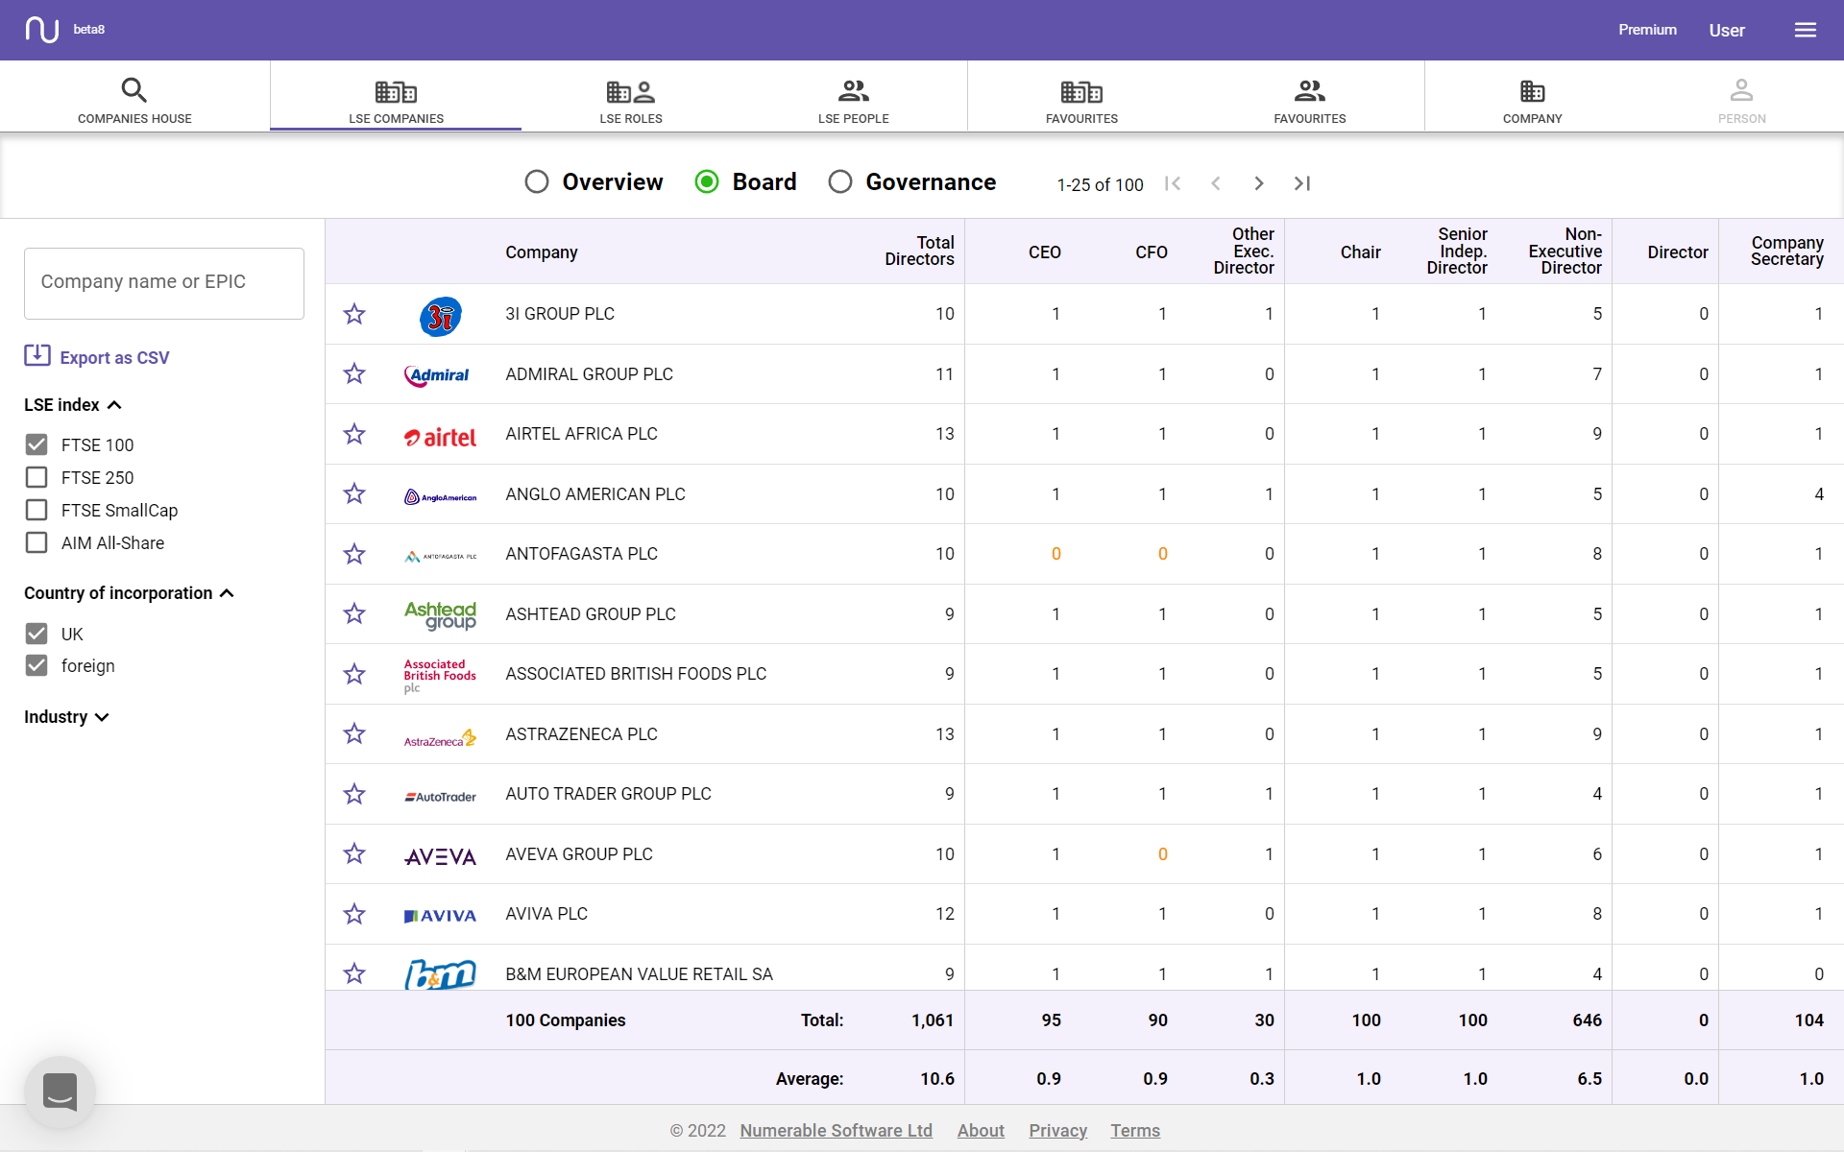Screen dimensions: 1844x1152
Task: Click the Ashtead group logo
Action: 440,614
